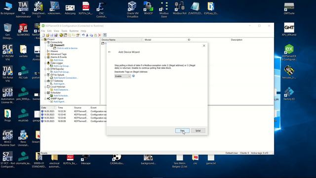Click the red Delete X toolbar icon

coord(100,35)
